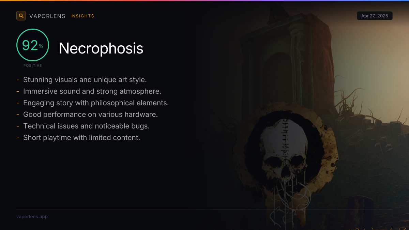
Task: Click the 92% score circle
Action: pyautogui.click(x=33, y=45)
